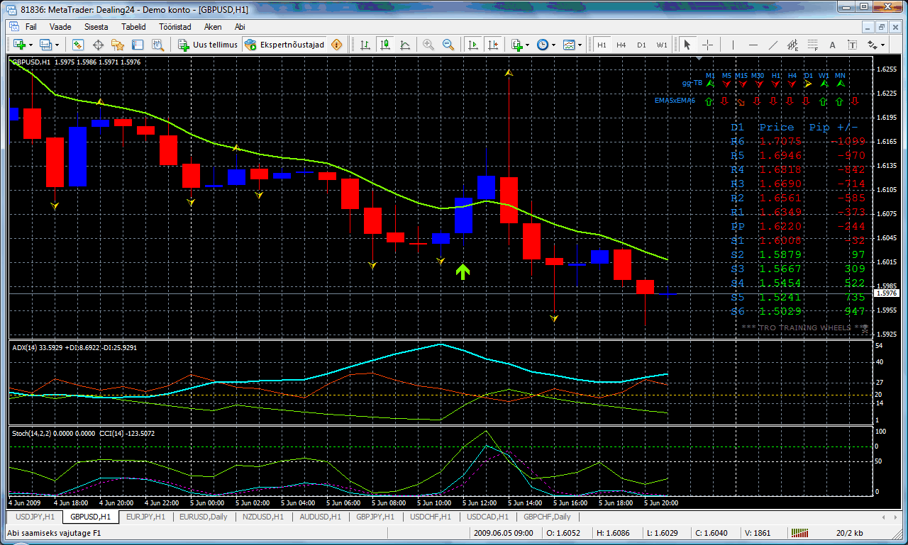The height and width of the screenshot is (545, 908).
Task: Switch to the NZDUSD,H1 chart tab
Action: coord(262,517)
